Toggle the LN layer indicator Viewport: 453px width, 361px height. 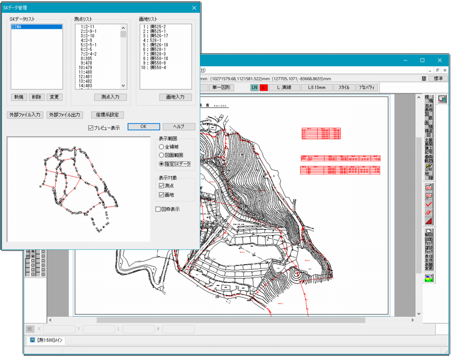point(254,87)
